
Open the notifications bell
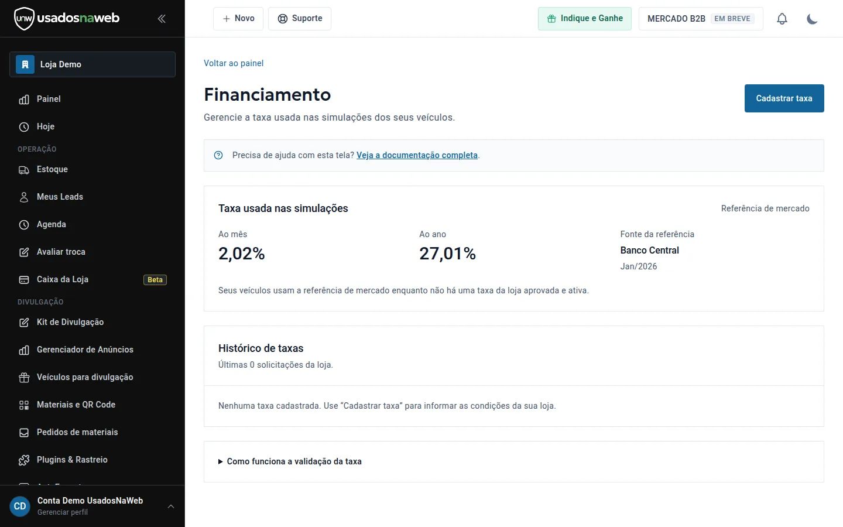click(x=782, y=19)
